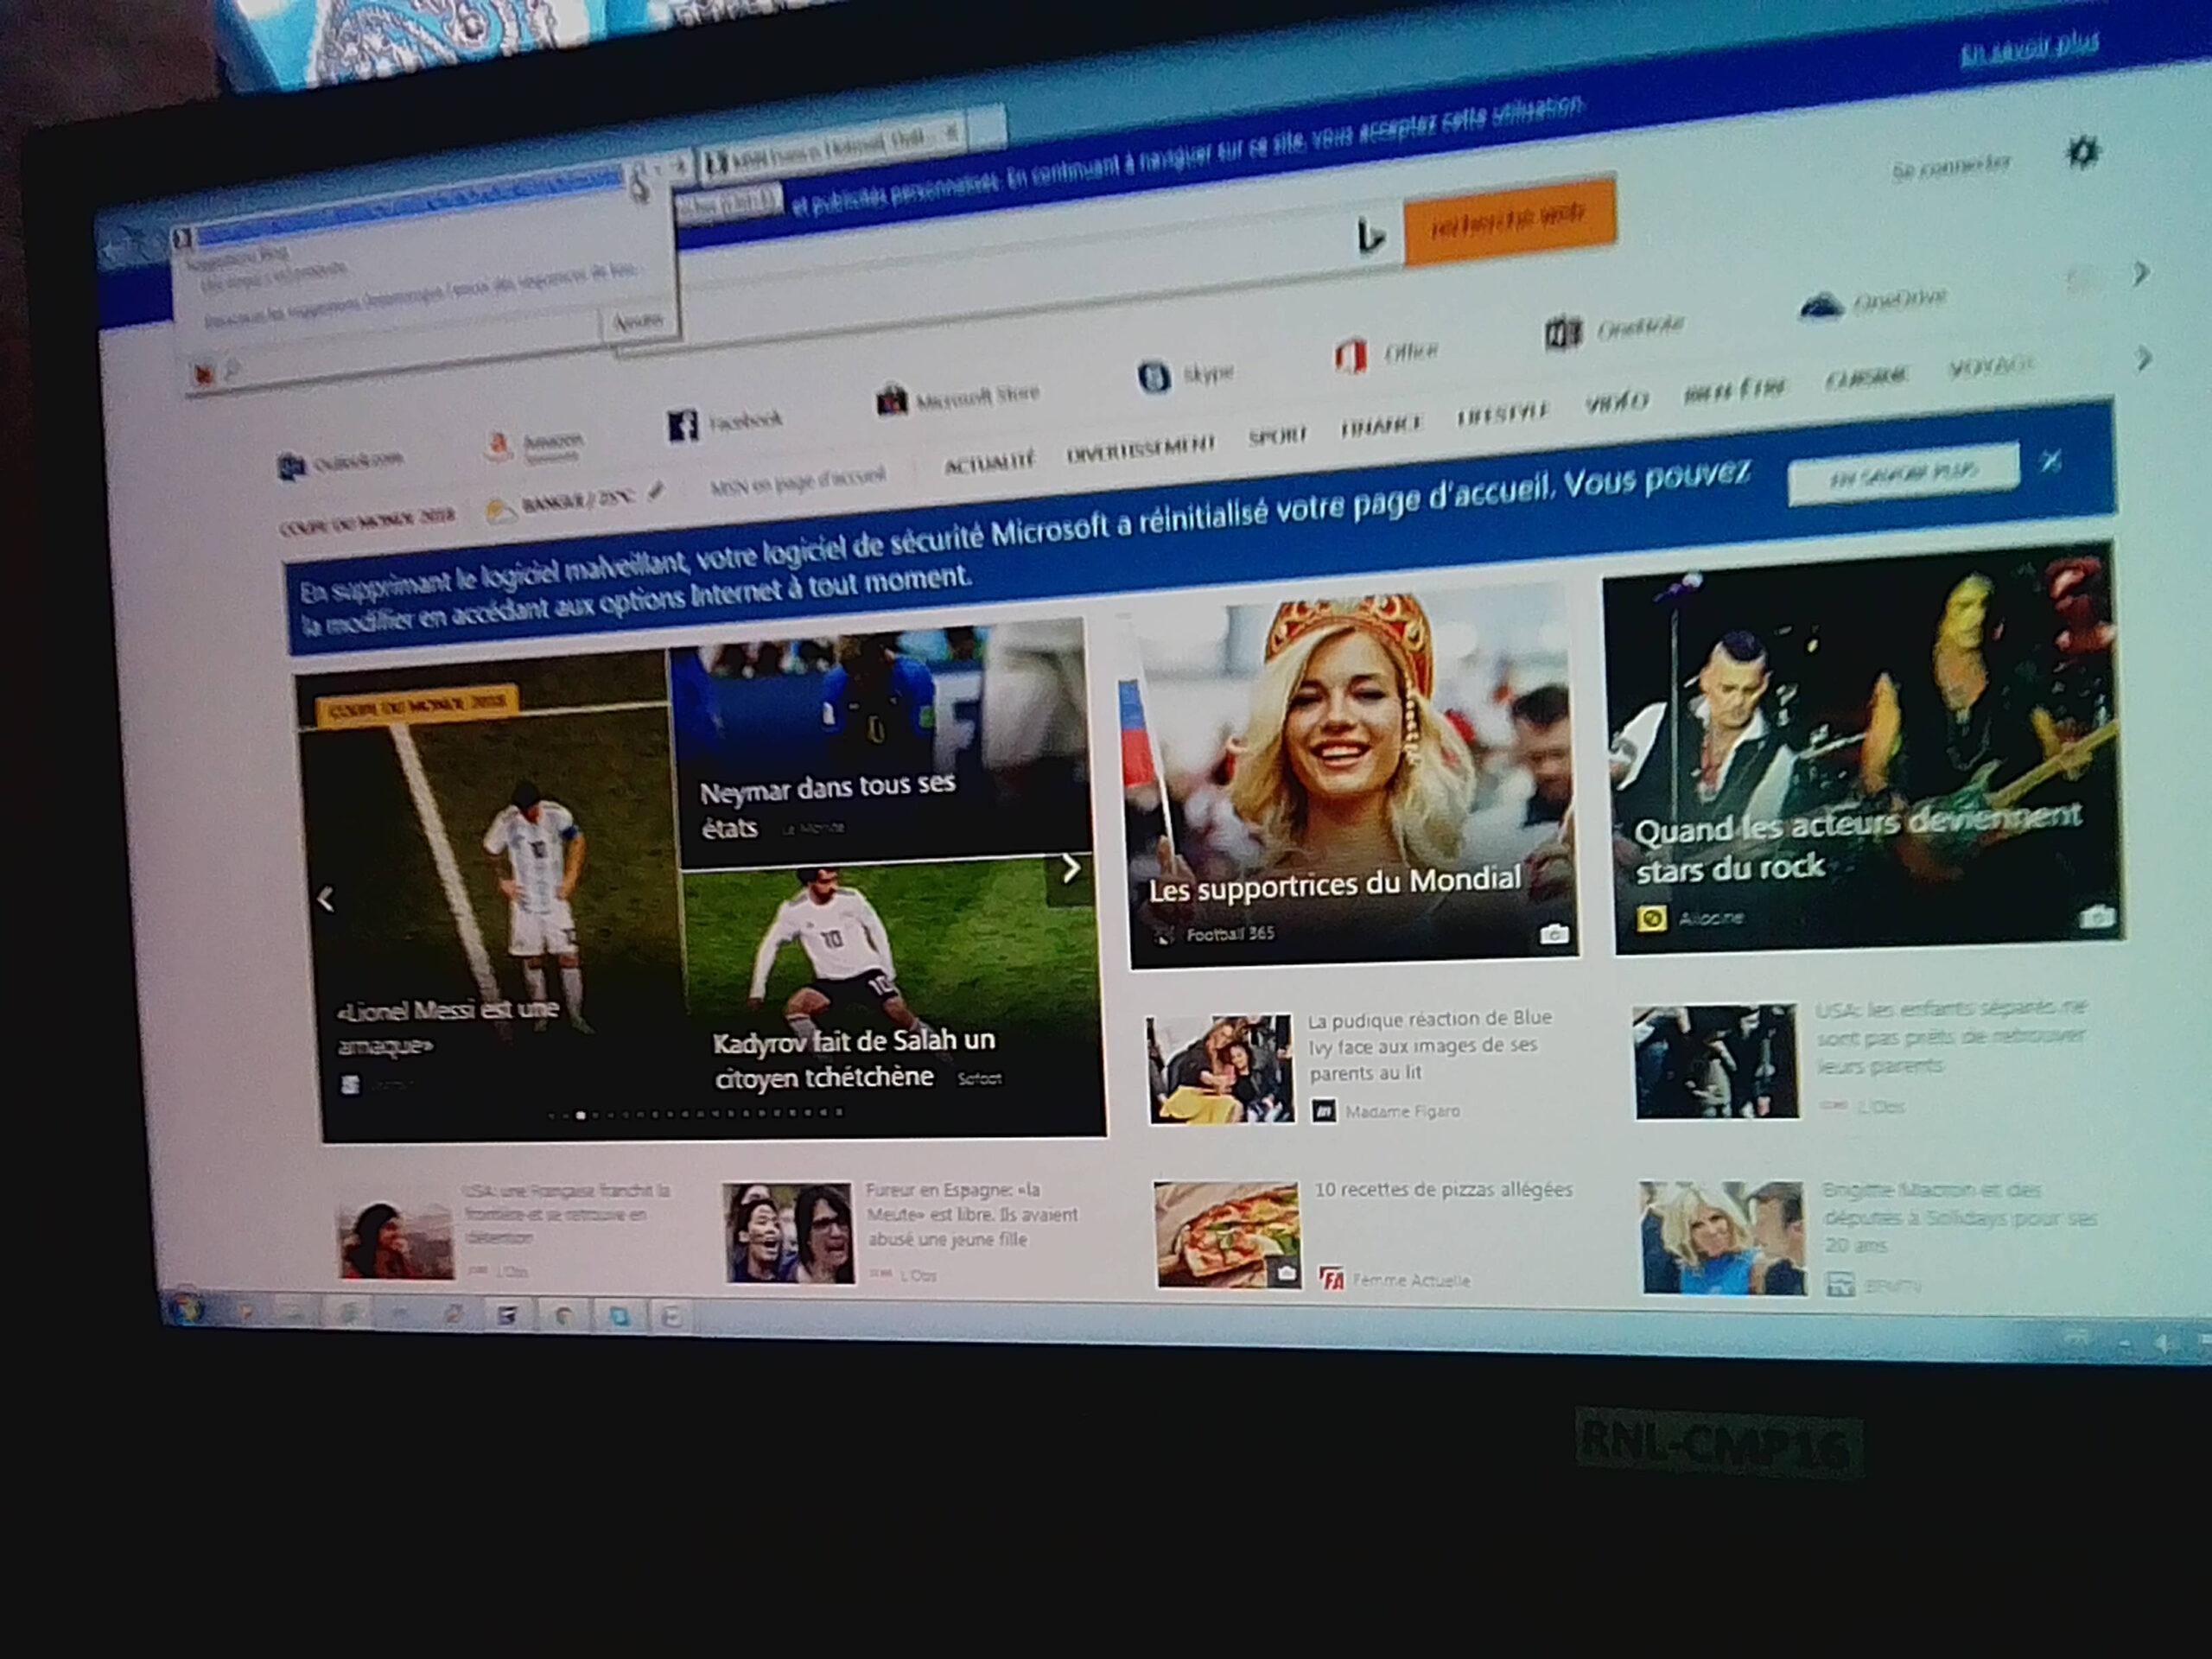Open the Skype shortcut icon
The height and width of the screenshot is (1659, 2212).
[x=1153, y=377]
